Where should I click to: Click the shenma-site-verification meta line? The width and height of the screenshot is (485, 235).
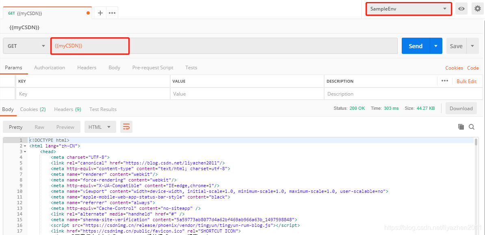(174, 220)
